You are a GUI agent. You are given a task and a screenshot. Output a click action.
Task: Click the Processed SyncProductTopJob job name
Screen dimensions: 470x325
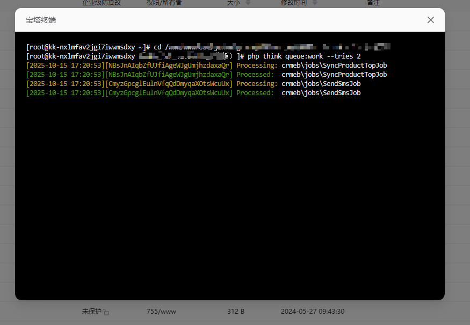(x=334, y=75)
